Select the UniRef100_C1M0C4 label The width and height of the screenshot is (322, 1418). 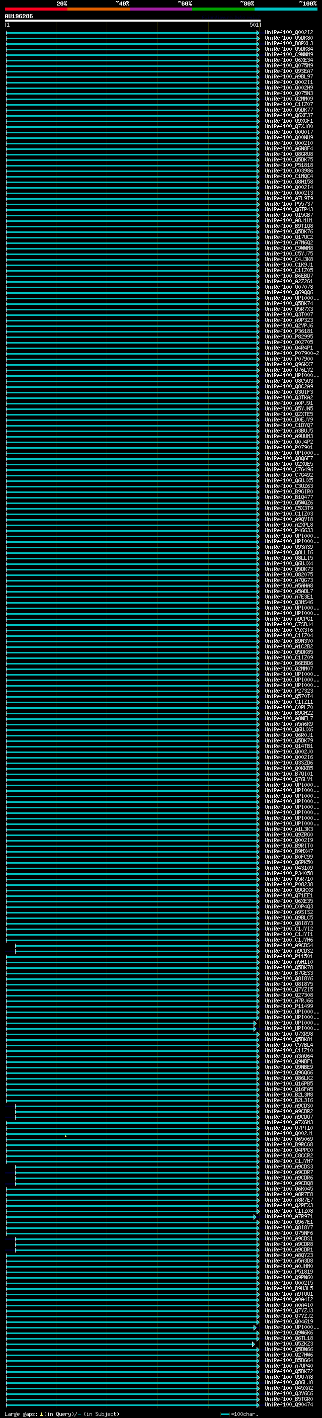click(x=289, y=176)
